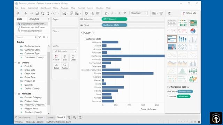Click the New Data Source icon
The width and height of the screenshot is (223, 125).
pyautogui.click(x=43, y=13)
